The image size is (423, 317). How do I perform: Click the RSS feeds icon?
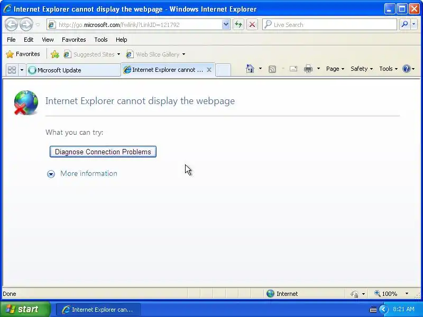pyautogui.click(x=272, y=69)
